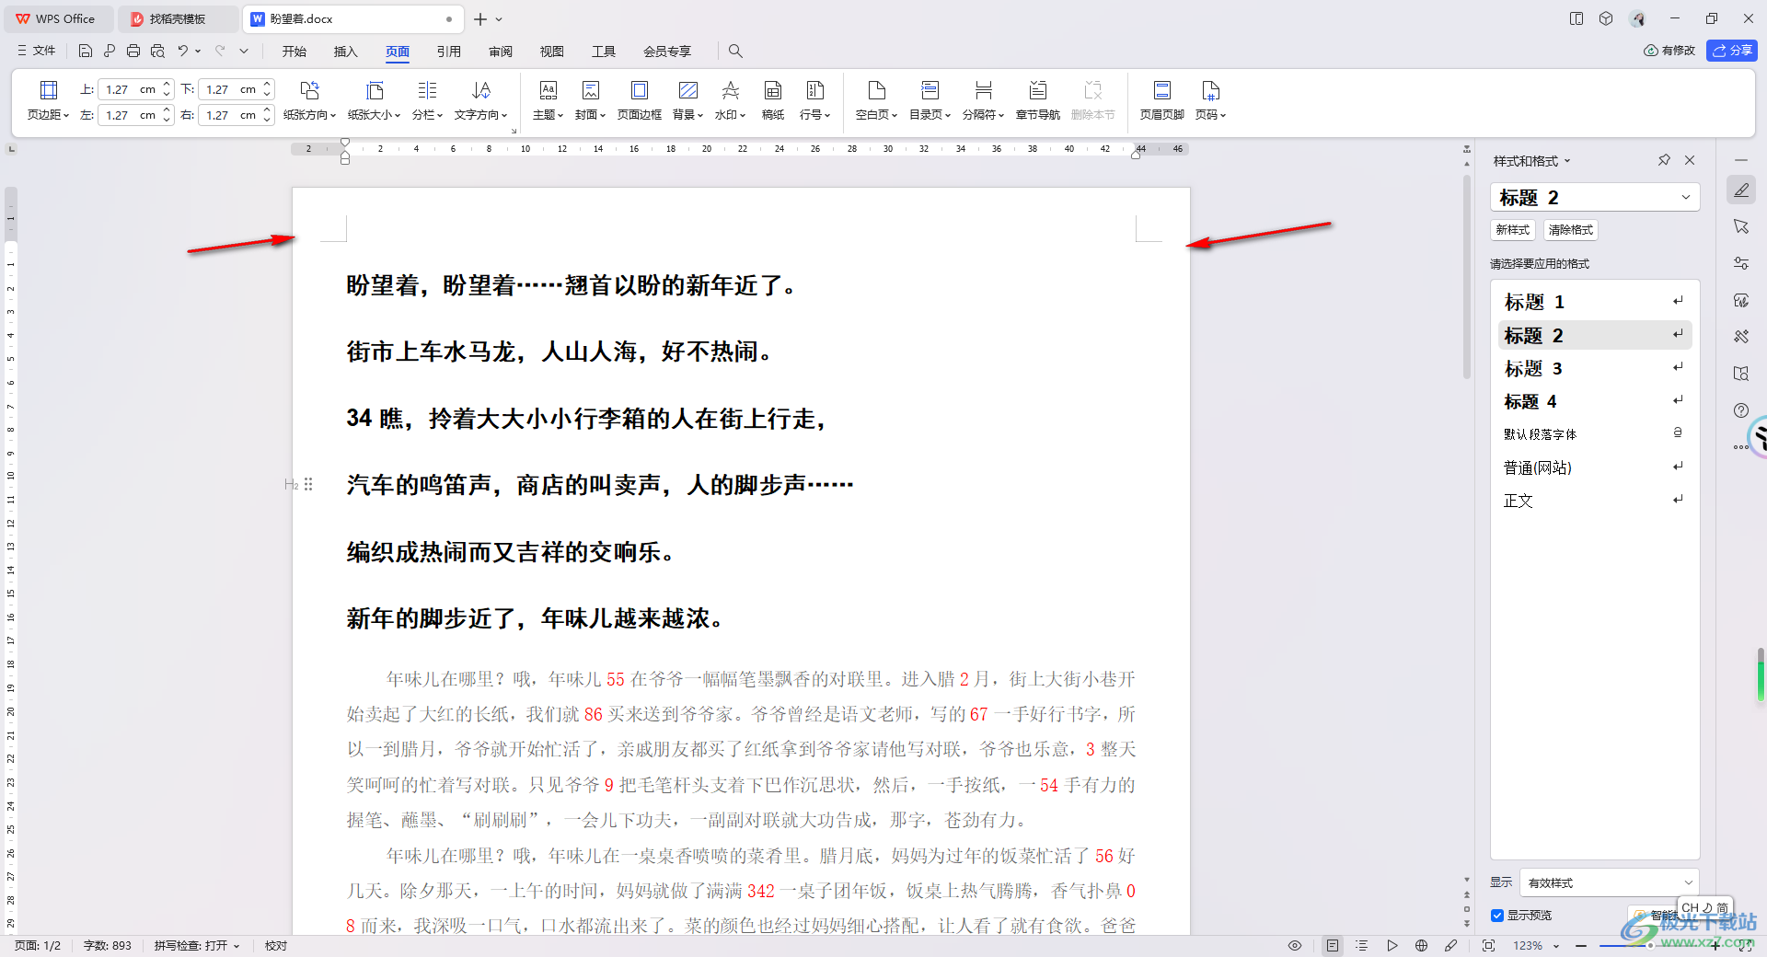
Task: Open the 文件 file menu
Action: (x=37, y=51)
